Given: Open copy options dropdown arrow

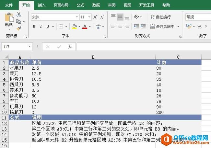Looking at the screenshot, I should point(24,22).
